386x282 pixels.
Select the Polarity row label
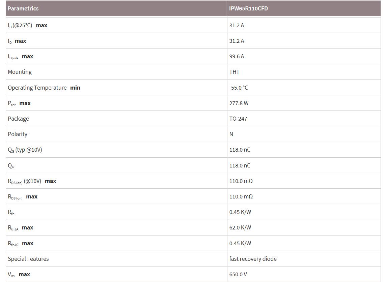tap(18, 134)
